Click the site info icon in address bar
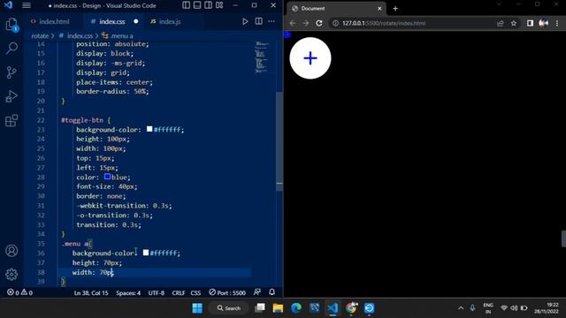The height and width of the screenshot is (318, 566). point(335,23)
